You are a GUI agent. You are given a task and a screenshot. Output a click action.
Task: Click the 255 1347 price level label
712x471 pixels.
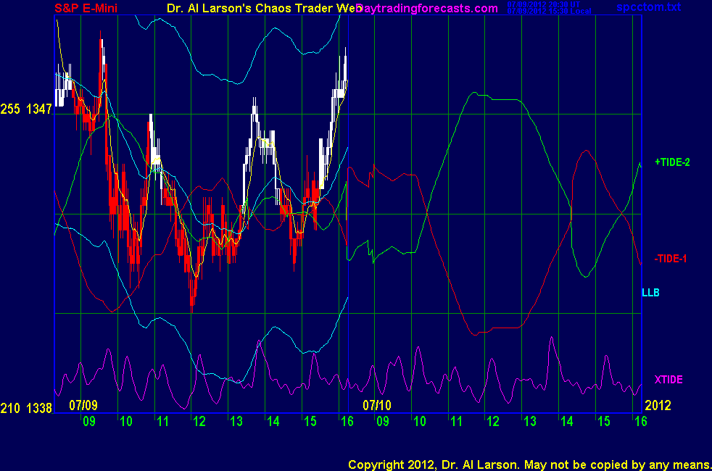click(26, 109)
